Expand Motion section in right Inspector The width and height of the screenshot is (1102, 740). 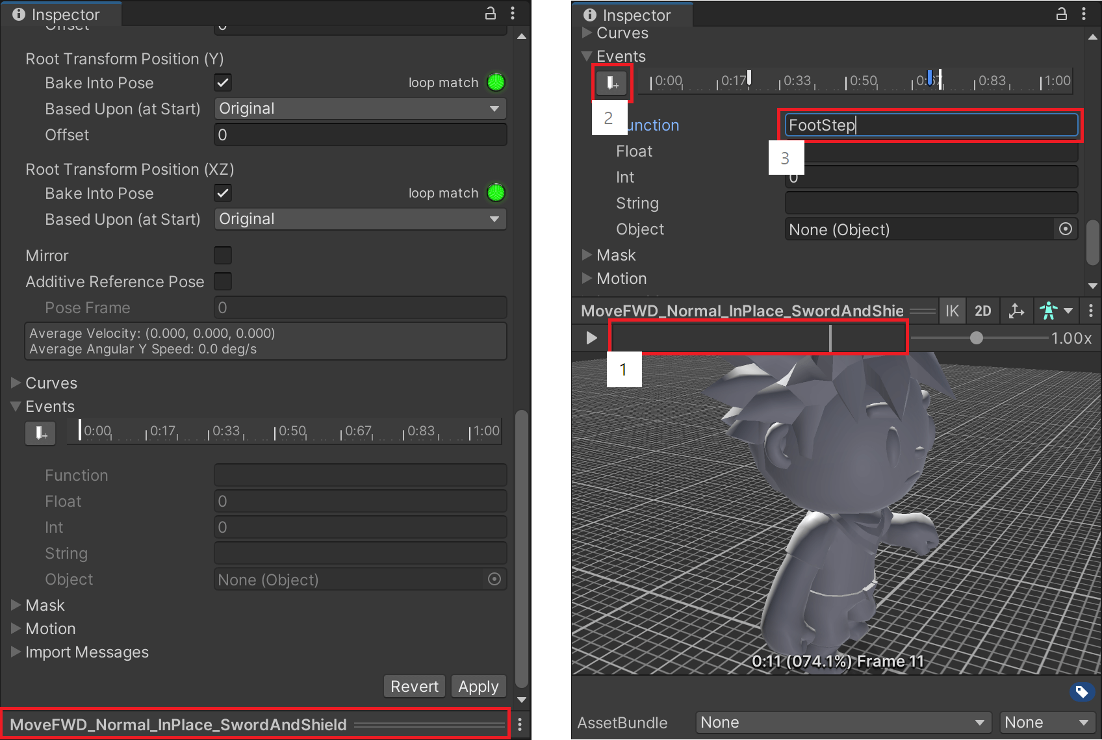click(587, 278)
